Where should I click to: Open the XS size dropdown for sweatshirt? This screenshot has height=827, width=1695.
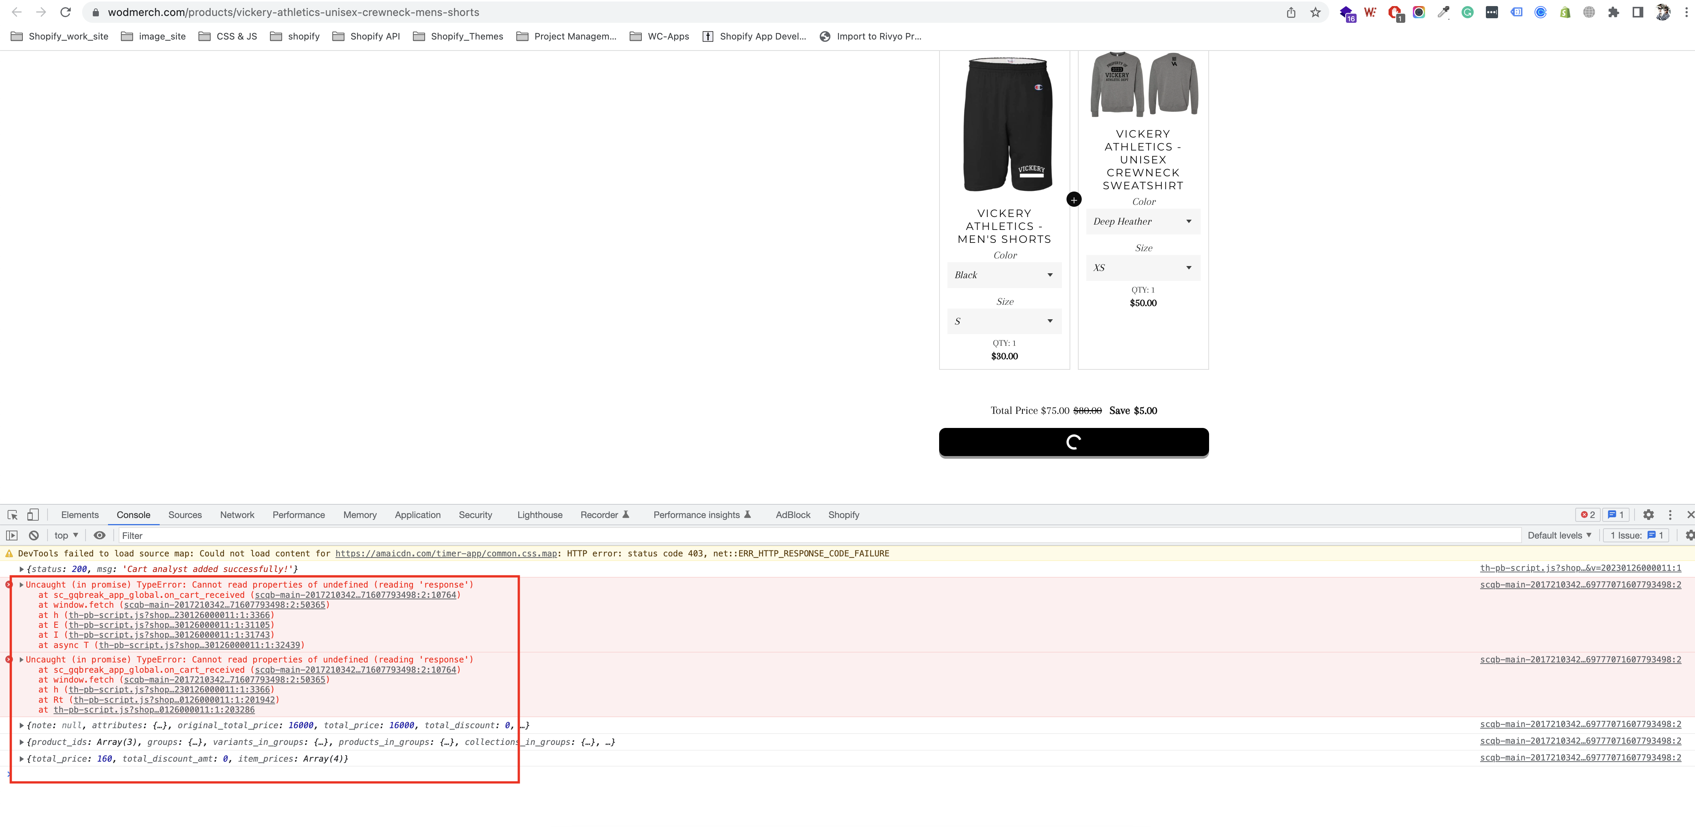1143,268
